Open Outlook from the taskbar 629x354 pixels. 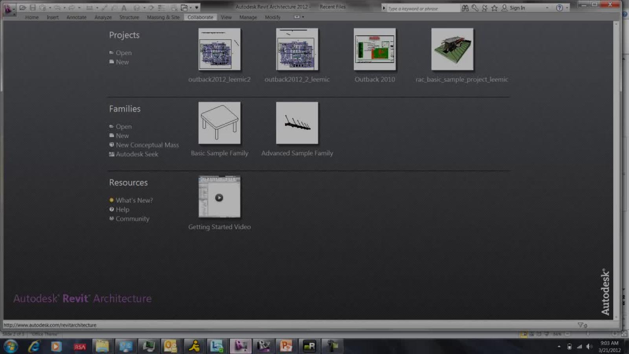click(x=171, y=346)
